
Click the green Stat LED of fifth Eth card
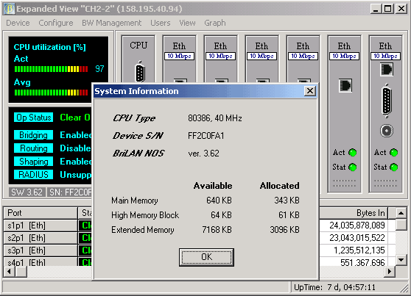coord(353,167)
